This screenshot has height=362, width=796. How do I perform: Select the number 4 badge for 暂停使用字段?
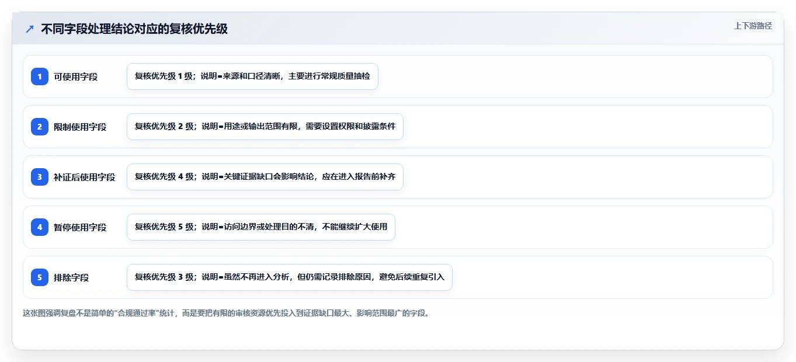coord(40,227)
